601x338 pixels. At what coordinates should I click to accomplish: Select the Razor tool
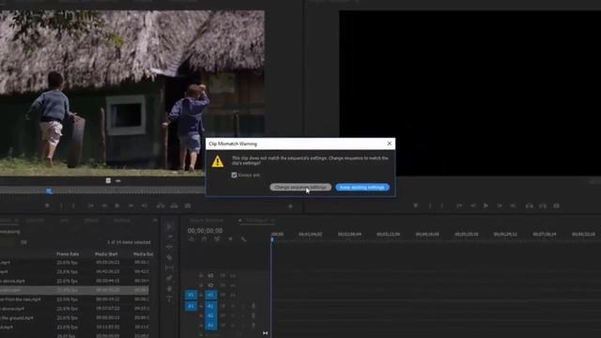point(169,257)
